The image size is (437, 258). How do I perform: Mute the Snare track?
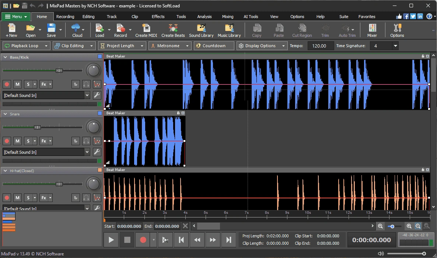click(18, 141)
